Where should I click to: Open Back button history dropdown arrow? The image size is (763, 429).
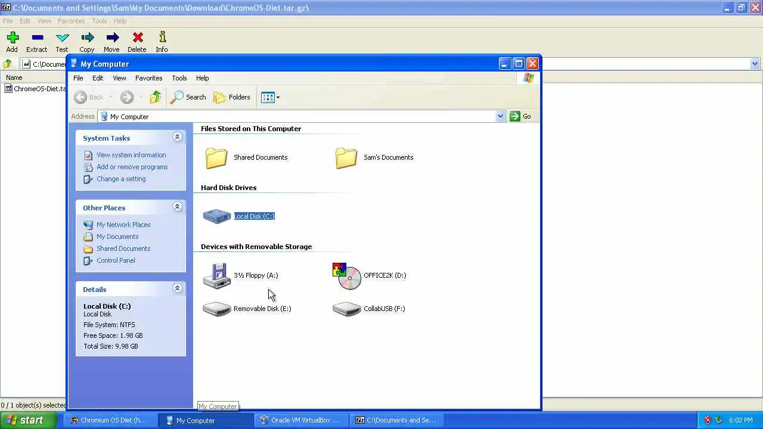coord(110,97)
